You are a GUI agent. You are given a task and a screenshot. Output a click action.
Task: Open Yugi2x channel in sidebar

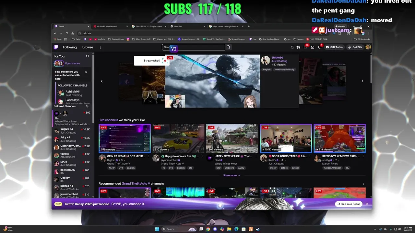point(72,131)
